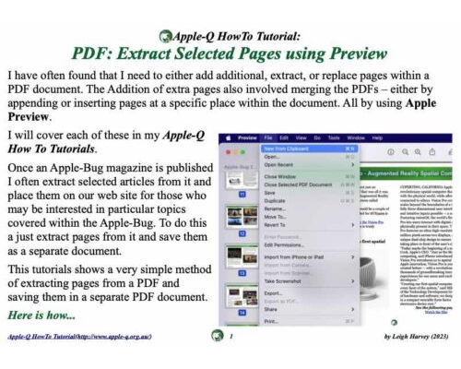Click the Apple-Q logo beside the tutorial heading
The image size is (461, 369).
[165, 36]
